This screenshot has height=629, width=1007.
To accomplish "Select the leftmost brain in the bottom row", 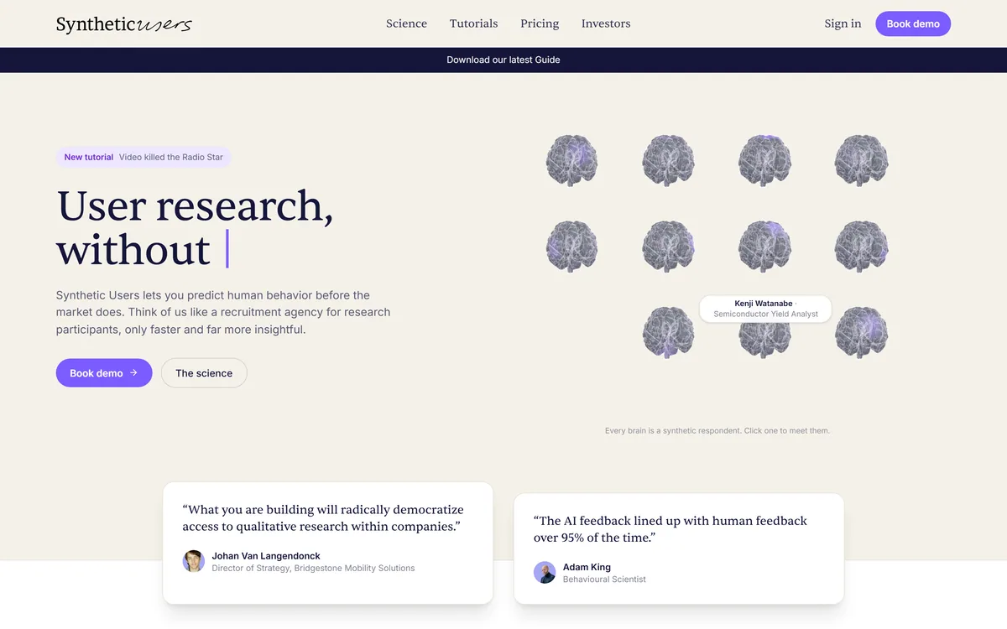I will click(x=668, y=332).
